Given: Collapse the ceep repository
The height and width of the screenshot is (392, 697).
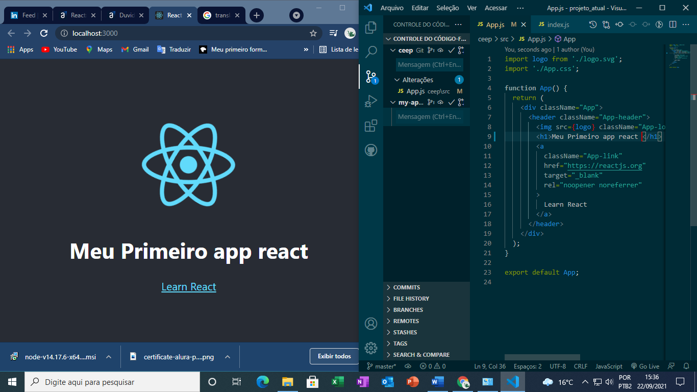Looking at the screenshot, I should point(393,50).
